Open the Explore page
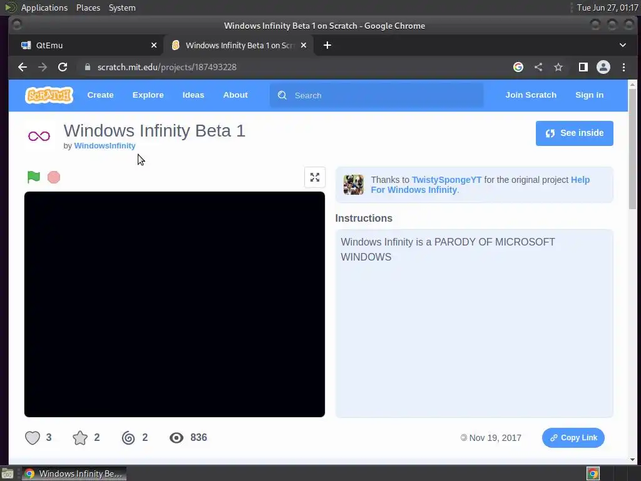The width and height of the screenshot is (641, 481). click(148, 95)
